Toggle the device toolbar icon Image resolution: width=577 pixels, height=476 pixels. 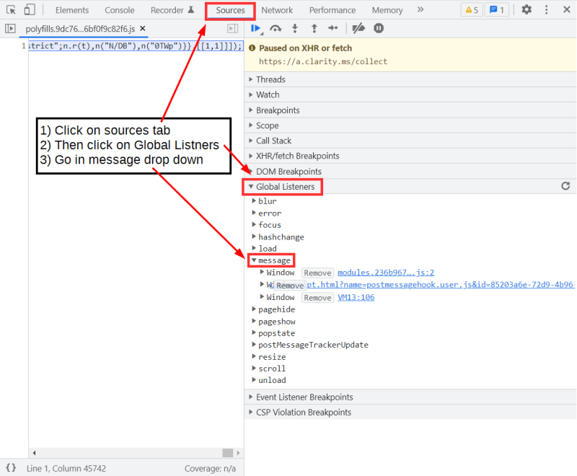click(30, 9)
